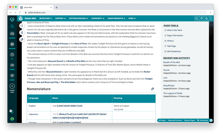Open The Legend of Zelda activity entry
This screenshot has width=223, height=134.
(x=173, y=93)
